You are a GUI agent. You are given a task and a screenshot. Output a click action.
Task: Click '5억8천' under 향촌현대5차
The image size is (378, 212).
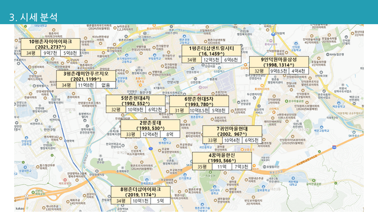219,110
